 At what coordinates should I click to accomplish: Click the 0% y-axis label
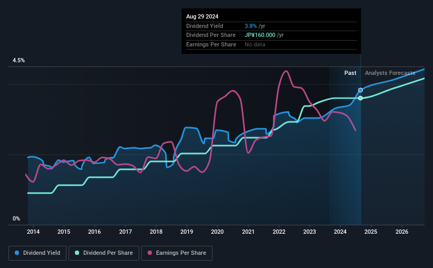coord(16,218)
